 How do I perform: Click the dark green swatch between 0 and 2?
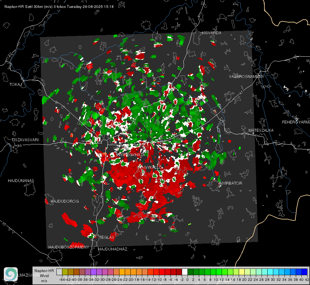pyautogui.click(x=190, y=272)
